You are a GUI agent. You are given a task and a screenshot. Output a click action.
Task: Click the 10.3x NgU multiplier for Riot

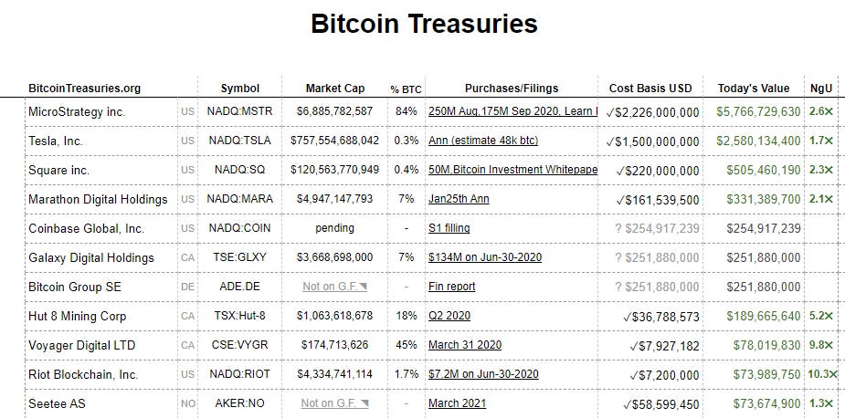tap(822, 374)
